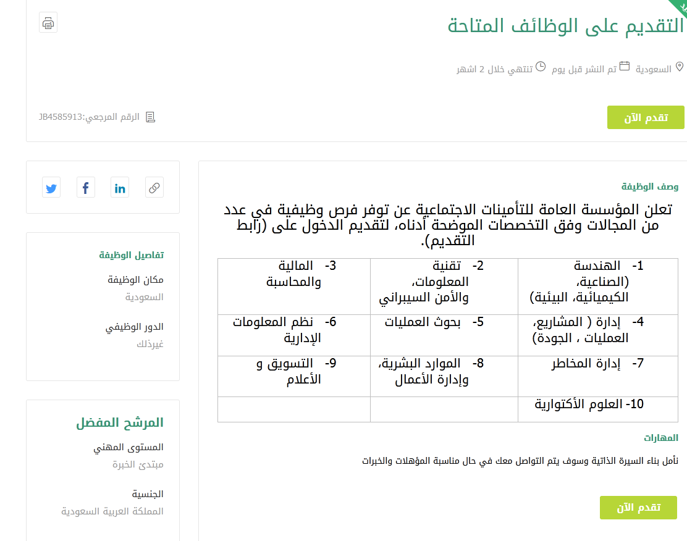Click clock icon near تنتهي خلال 2 اشهر
Image resolution: width=687 pixels, height=541 pixels.
[541, 67]
